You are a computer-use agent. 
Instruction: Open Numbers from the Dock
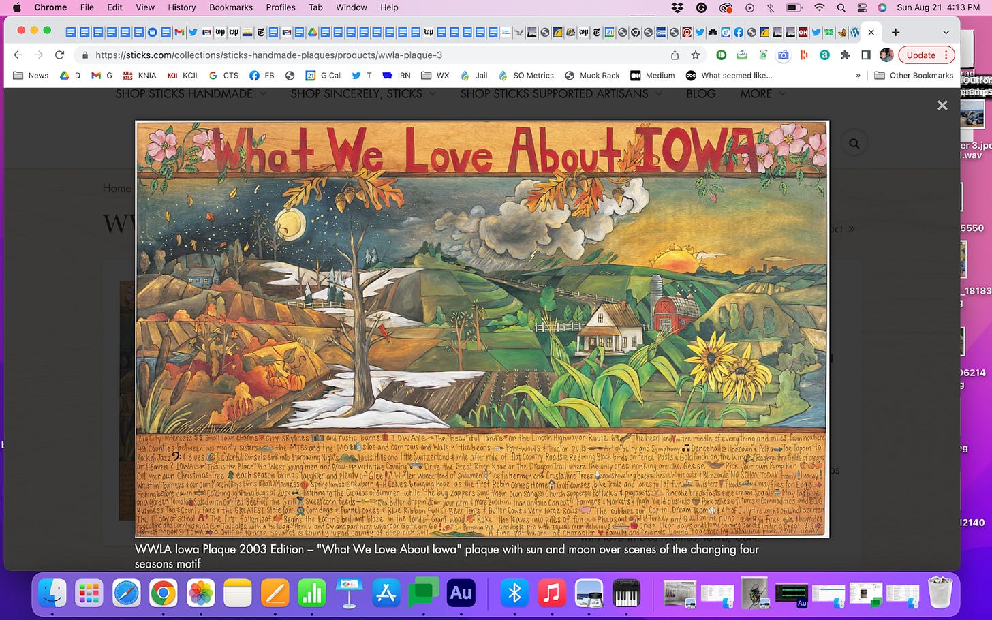click(x=312, y=593)
